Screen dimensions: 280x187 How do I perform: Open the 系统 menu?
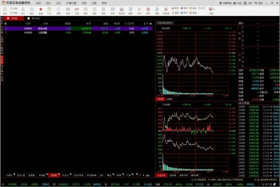pyautogui.click(x=38, y=3)
